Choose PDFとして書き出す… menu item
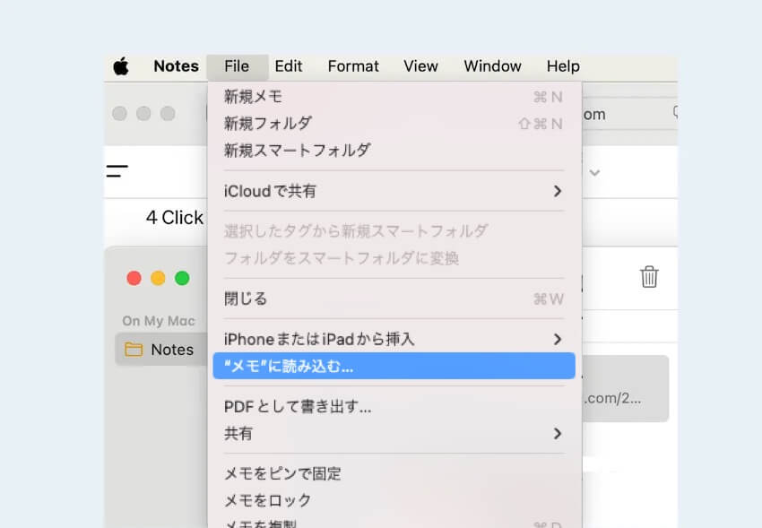This screenshot has height=528, width=762. coord(394,407)
